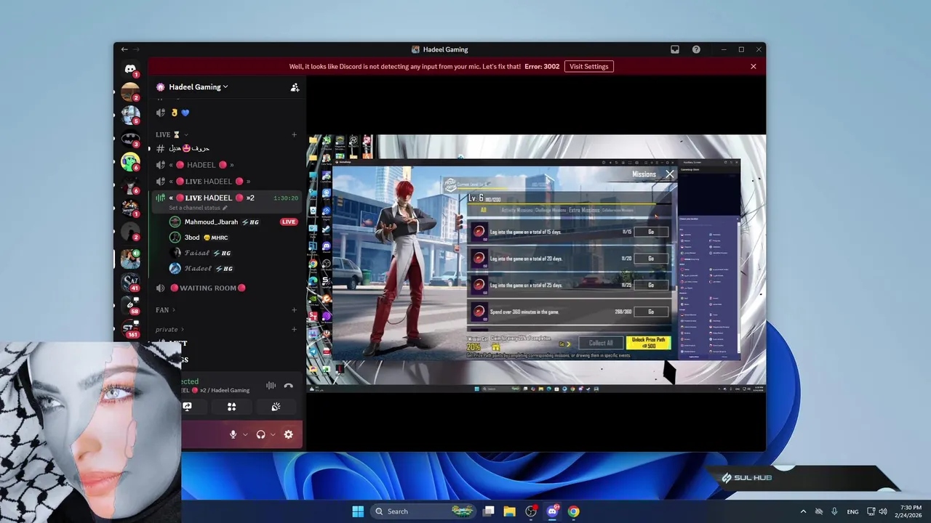Join the inactive « LIVE HADEEL » voice channel
931x523 pixels.
point(226,182)
